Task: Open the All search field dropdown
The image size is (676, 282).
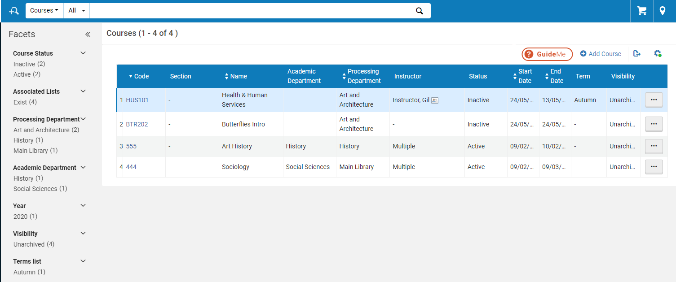Action: point(76,11)
